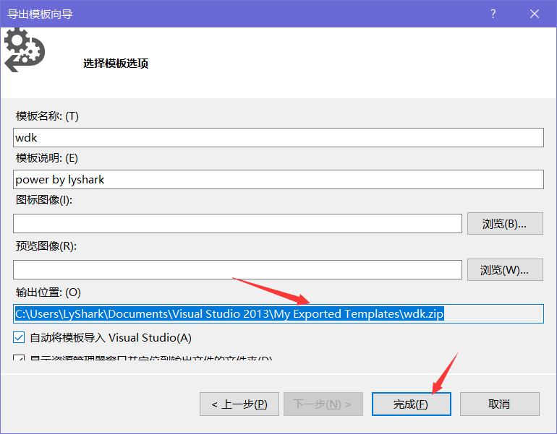Browse for preview image with 浏览(W)
557x434 pixels.
tap(505, 270)
